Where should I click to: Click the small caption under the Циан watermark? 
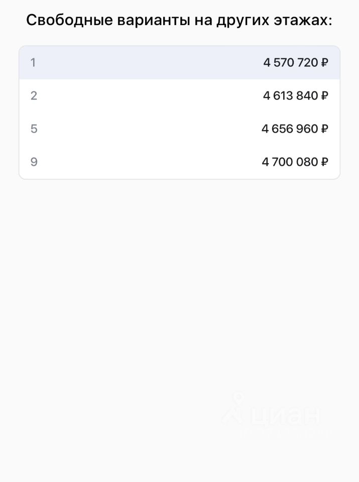(284, 433)
